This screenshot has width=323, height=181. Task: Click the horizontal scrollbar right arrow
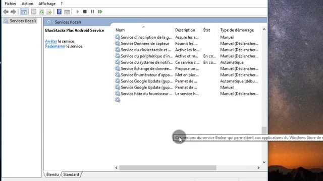click(x=258, y=167)
